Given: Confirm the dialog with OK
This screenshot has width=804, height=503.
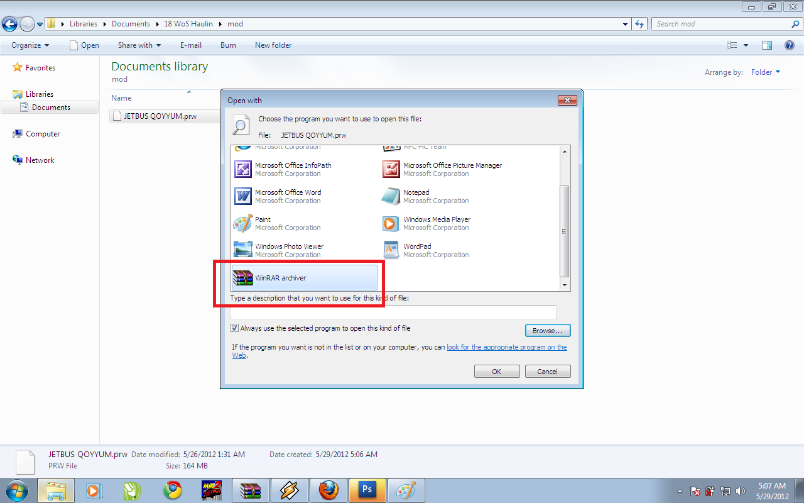Looking at the screenshot, I should [497, 372].
